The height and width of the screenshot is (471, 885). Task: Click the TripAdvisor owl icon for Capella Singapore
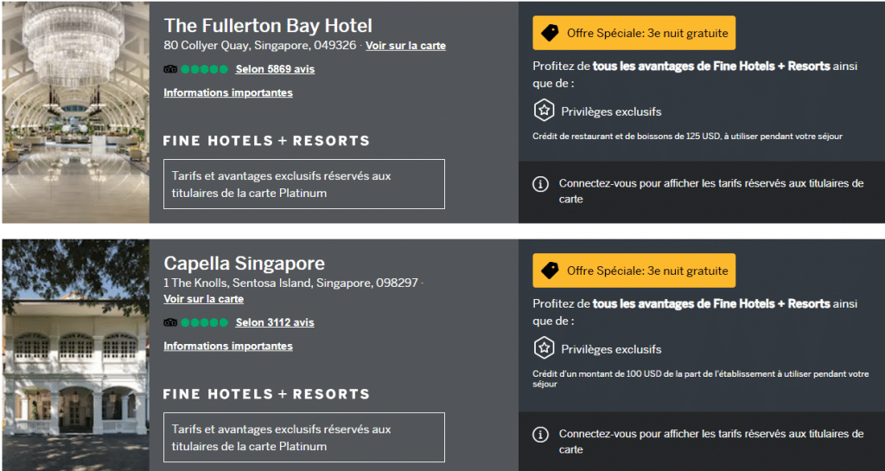click(170, 322)
